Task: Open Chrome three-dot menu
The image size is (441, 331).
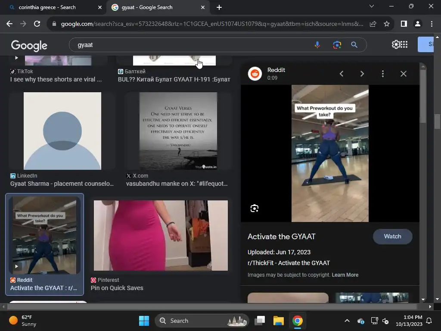Action: pyautogui.click(x=432, y=24)
